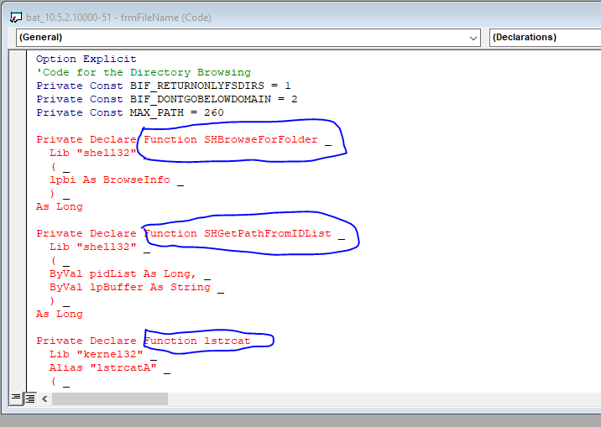
Task: Click the BIF_RETURNONLYFSDIRS constant line
Action: click(164, 86)
